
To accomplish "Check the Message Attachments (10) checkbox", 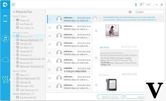I will (14, 40).
